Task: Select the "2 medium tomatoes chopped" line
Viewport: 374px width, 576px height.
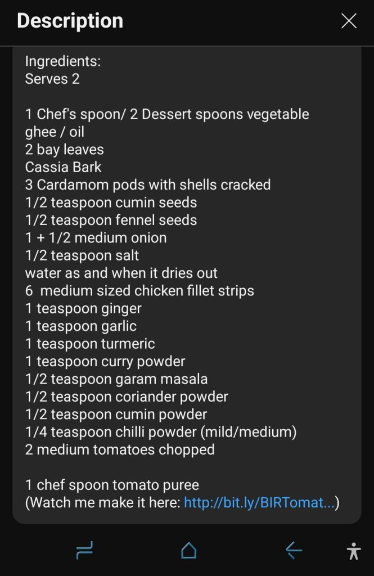Action: click(x=120, y=450)
